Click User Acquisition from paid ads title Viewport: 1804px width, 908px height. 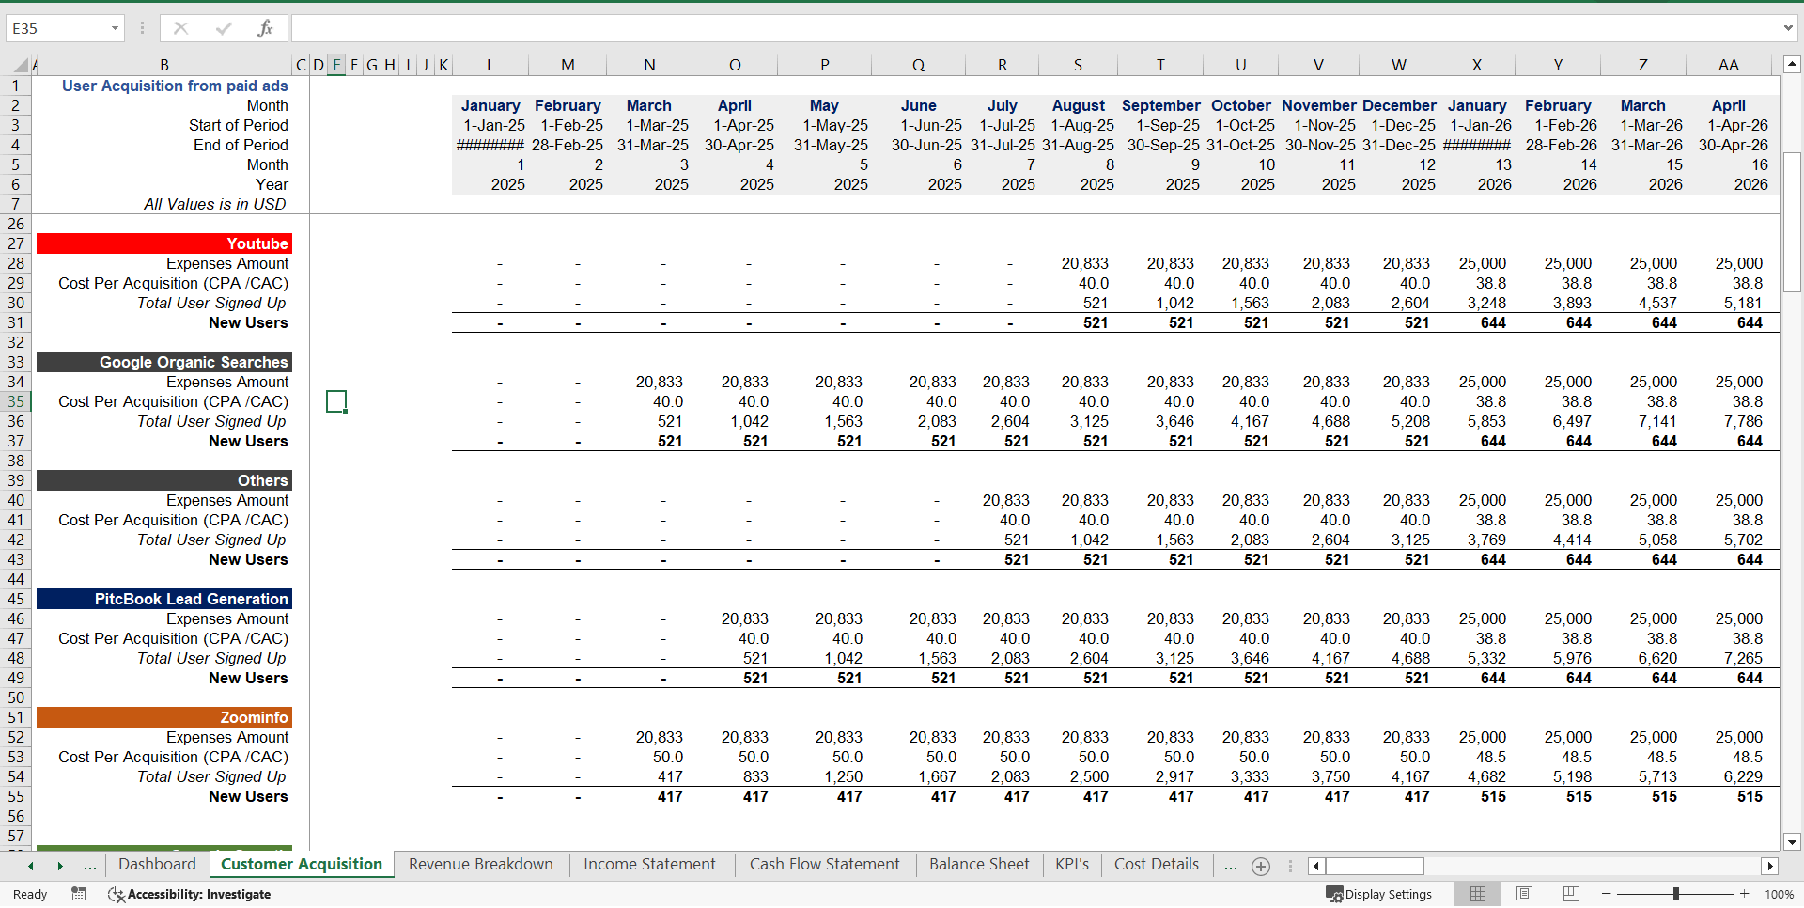tap(175, 86)
